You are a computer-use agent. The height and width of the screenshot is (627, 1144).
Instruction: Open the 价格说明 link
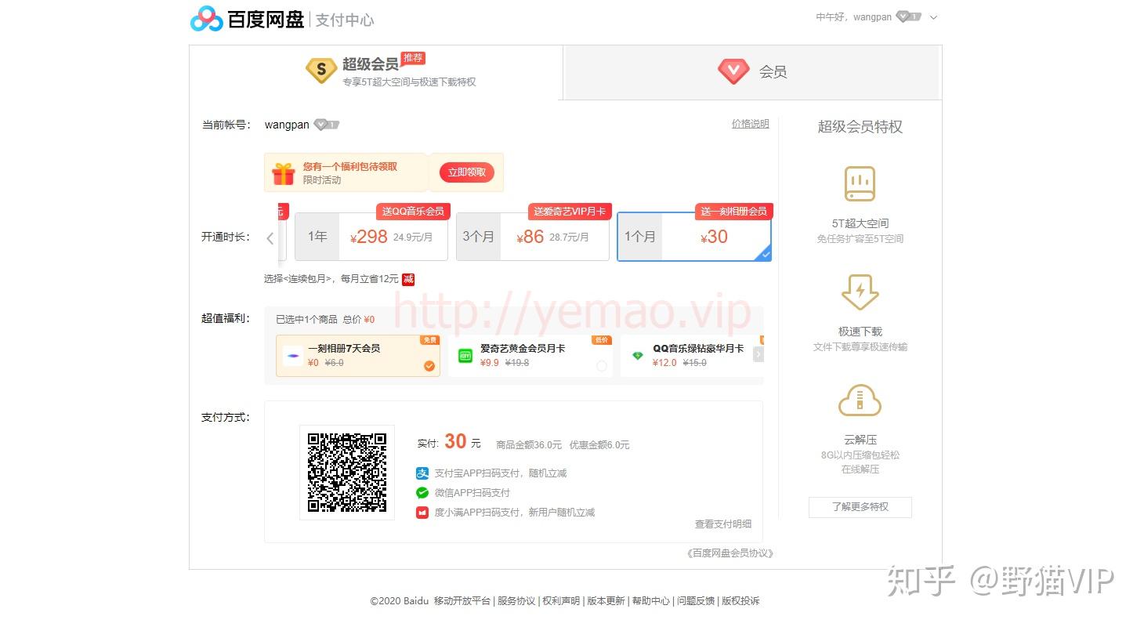(751, 124)
